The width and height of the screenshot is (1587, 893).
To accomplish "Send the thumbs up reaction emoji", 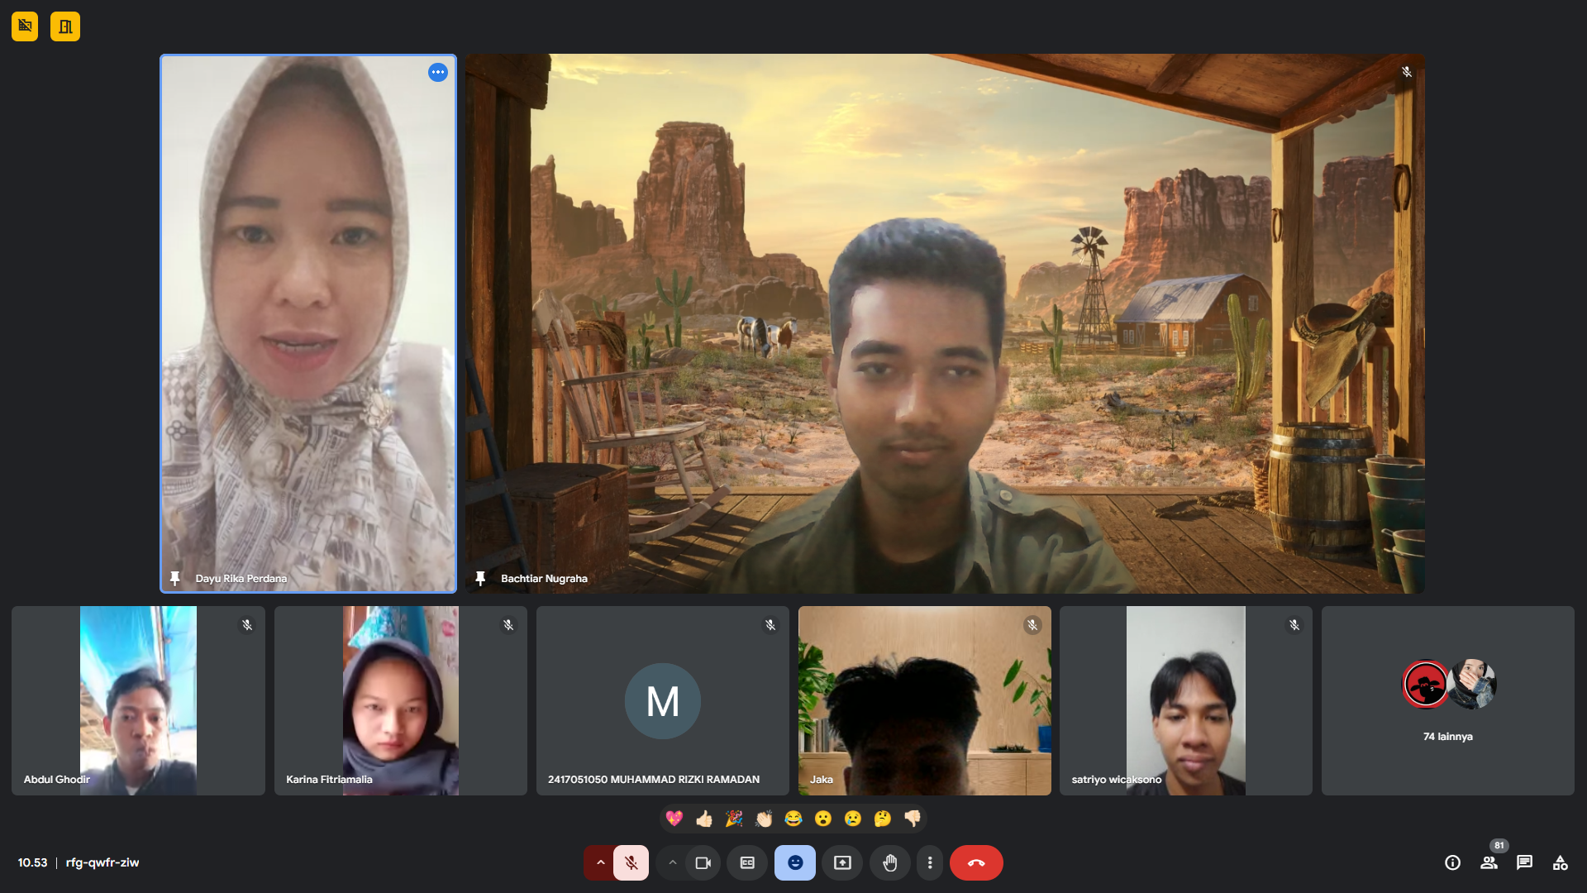I will pyautogui.click(x=704, y=819).
